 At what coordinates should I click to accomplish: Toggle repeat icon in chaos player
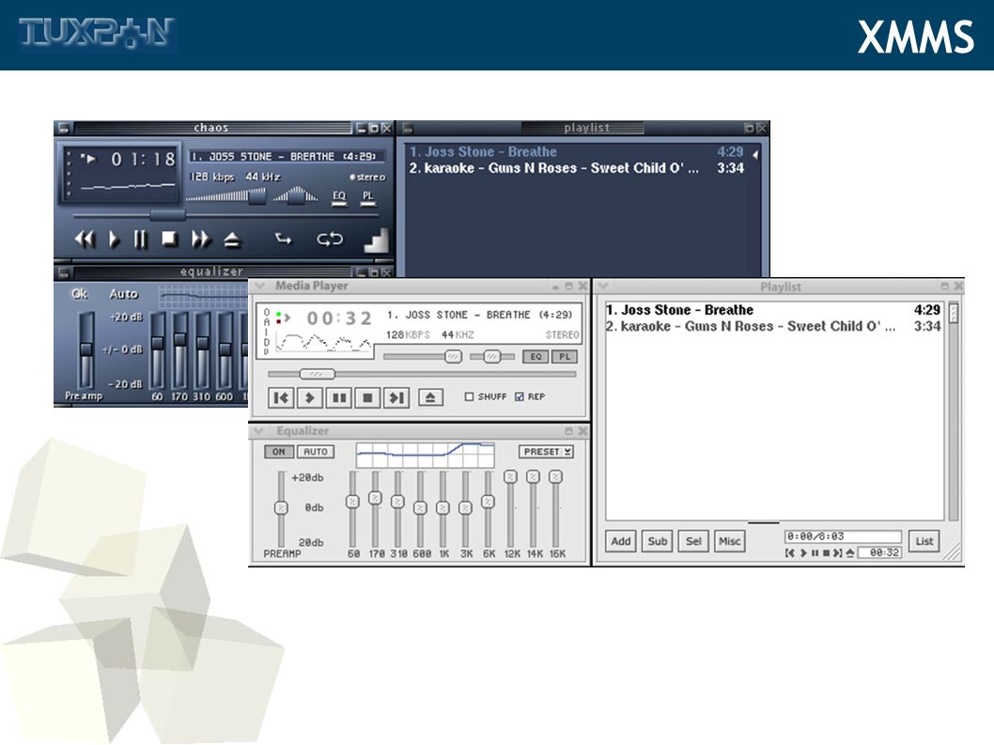(330, 239)
